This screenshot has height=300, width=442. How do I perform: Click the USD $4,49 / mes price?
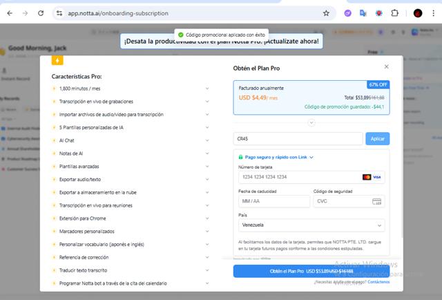pos(258,98)
